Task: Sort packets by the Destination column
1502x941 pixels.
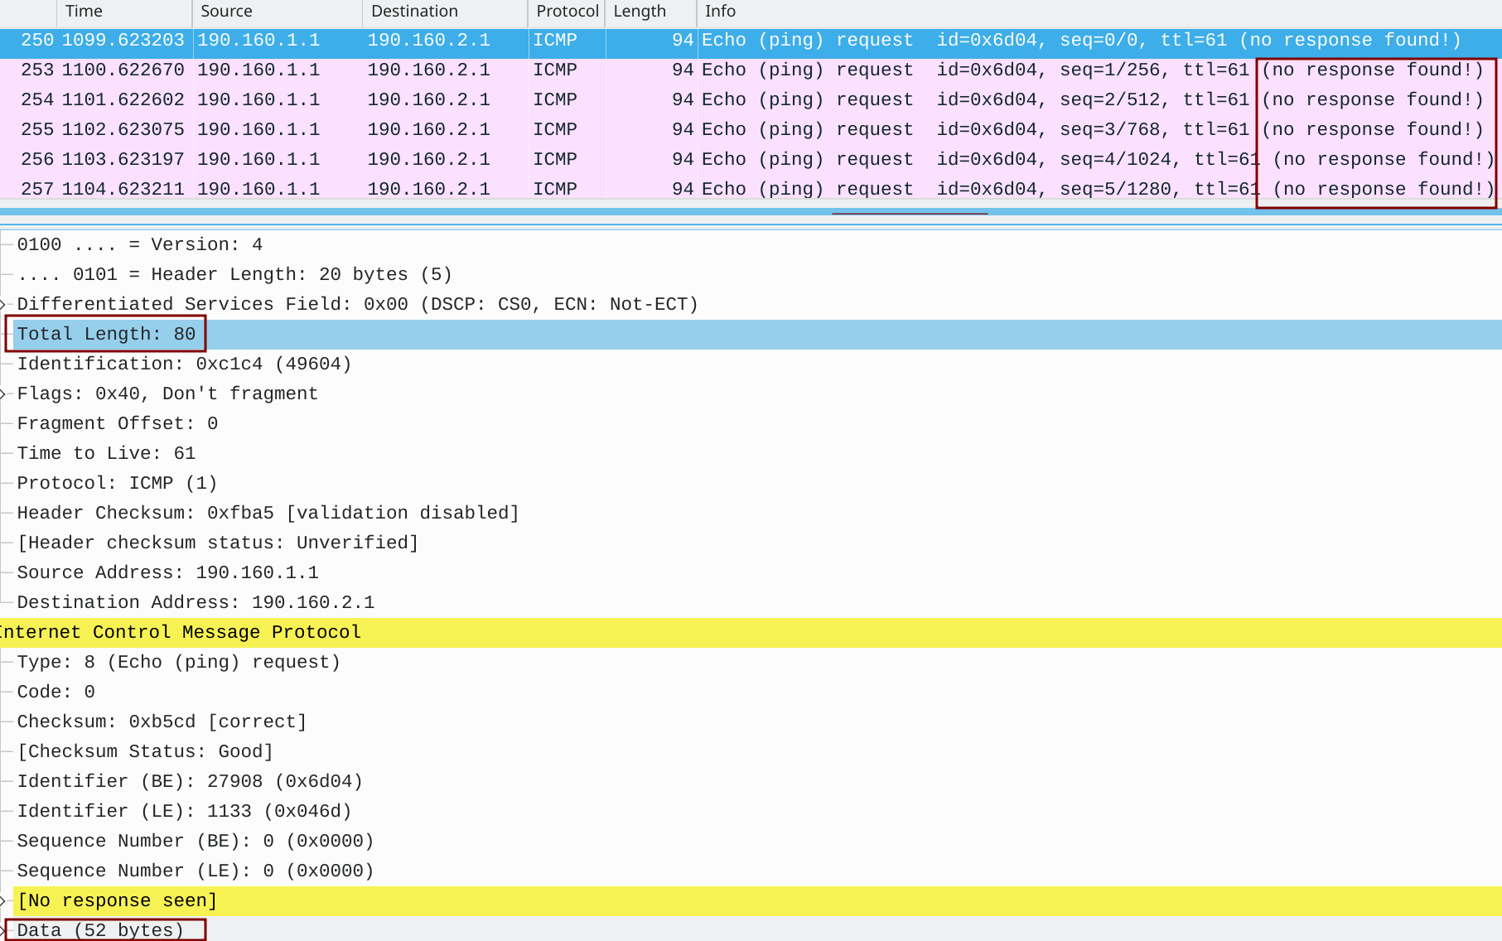Action: click(413, 12)
